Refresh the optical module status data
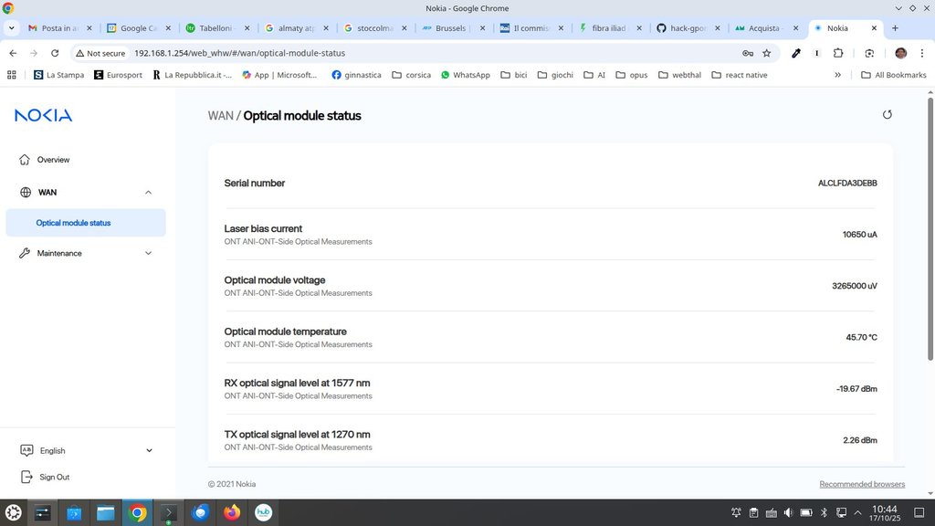This screenshot has height=526, width=935. coord(887,114)
